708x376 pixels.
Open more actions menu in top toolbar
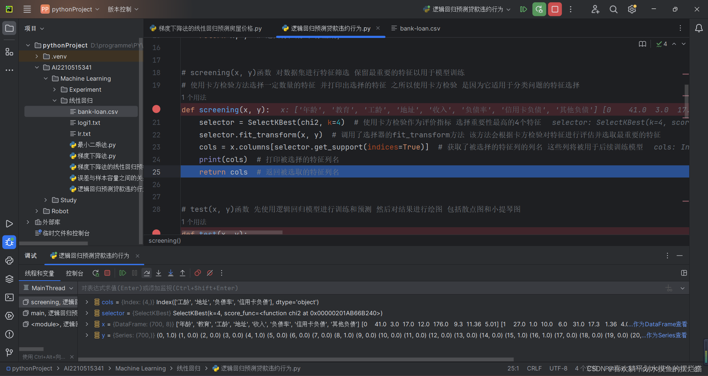tap(570, 9)
